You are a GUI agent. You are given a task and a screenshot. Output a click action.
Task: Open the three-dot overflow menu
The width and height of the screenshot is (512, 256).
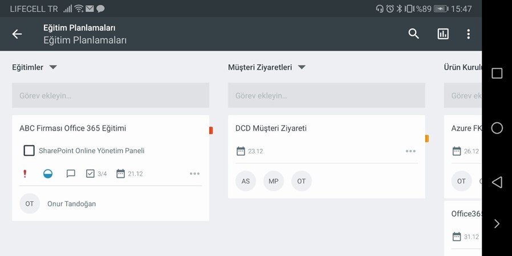pyautogui.click(x=468, y=34)
